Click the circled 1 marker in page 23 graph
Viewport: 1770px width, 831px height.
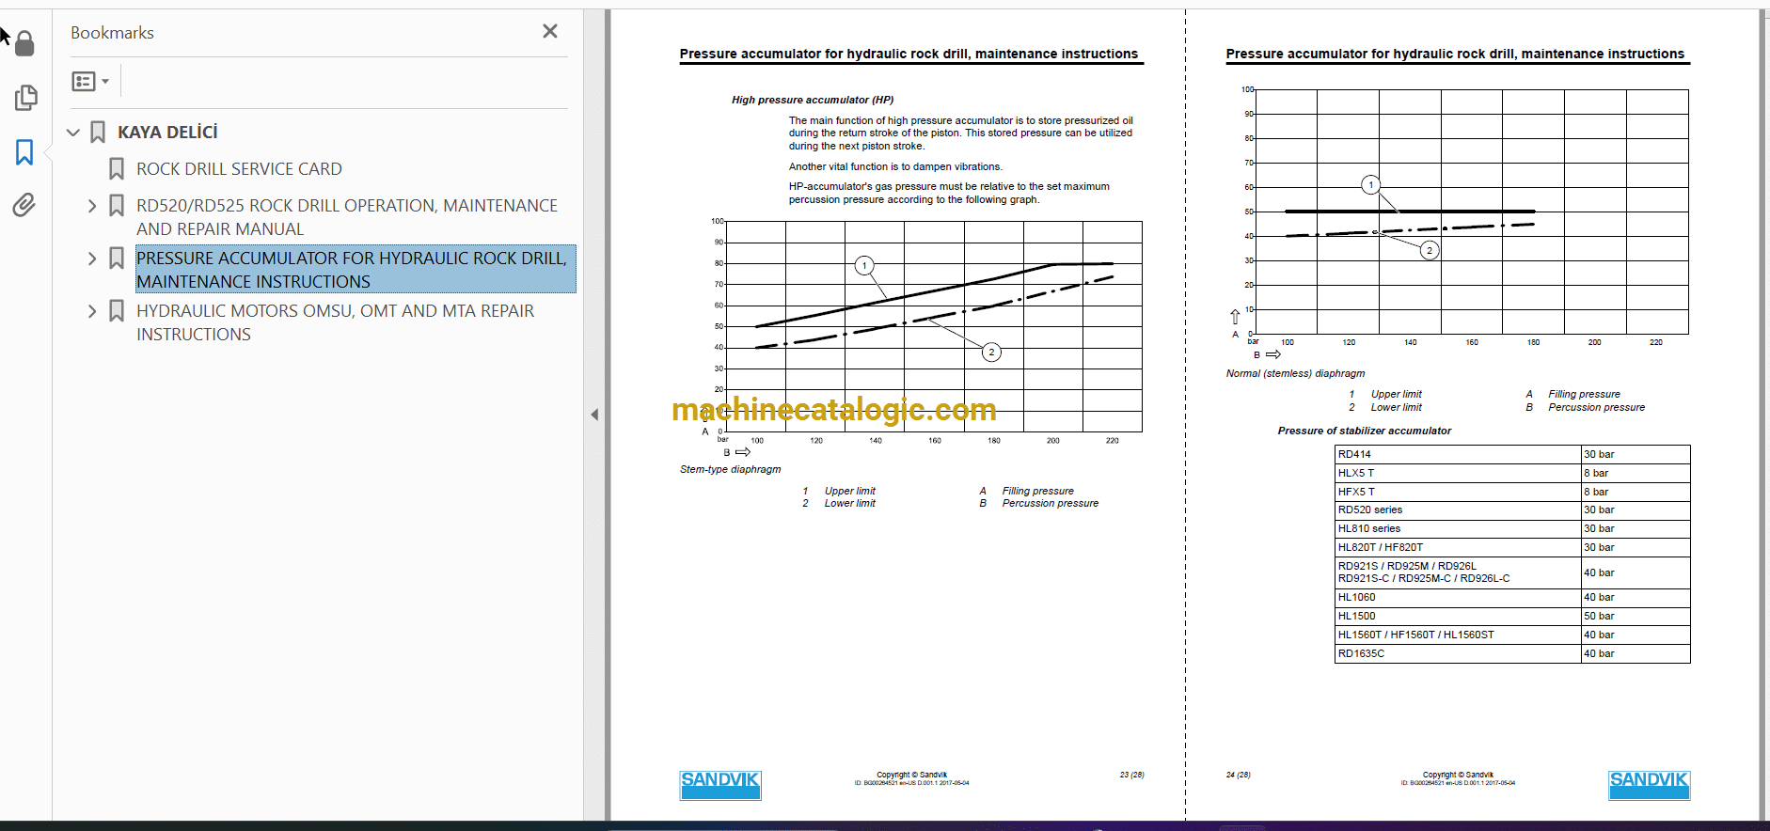click(x=864, y=266)
